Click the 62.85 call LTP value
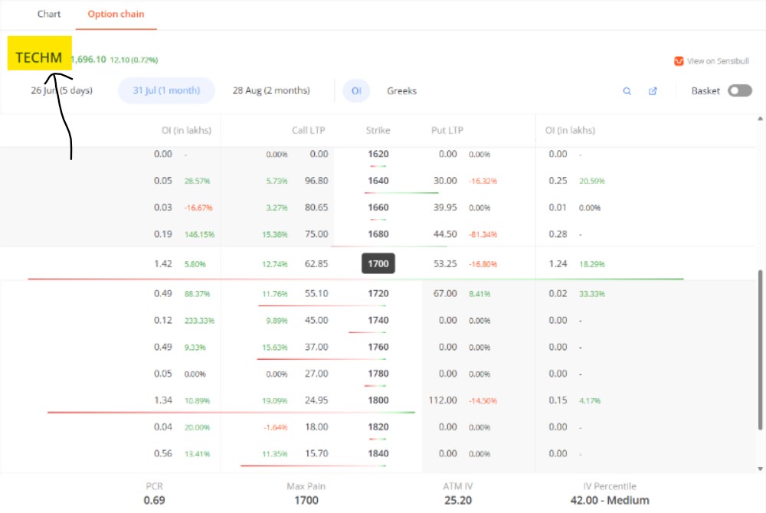This screenshot has width=766, height=513. click(316, 264)
